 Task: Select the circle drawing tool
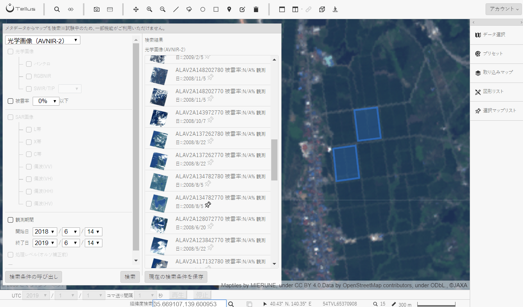203,10
